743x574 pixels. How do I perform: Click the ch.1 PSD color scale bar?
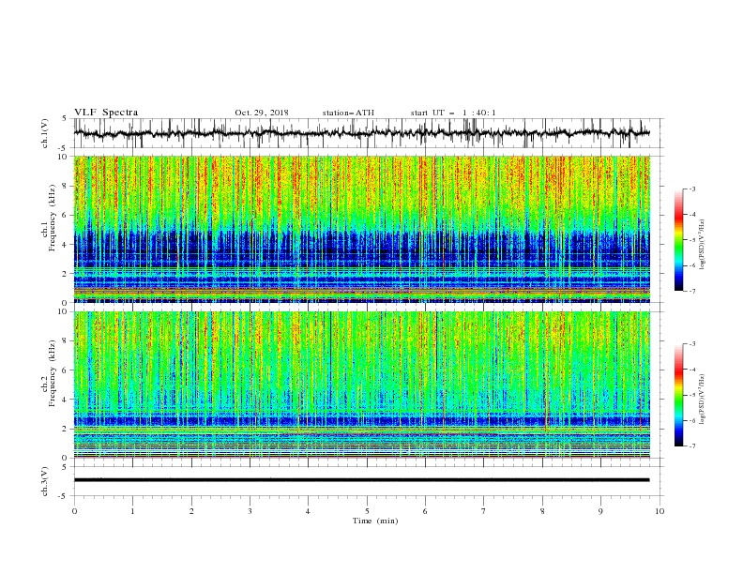tap(678, 240)
